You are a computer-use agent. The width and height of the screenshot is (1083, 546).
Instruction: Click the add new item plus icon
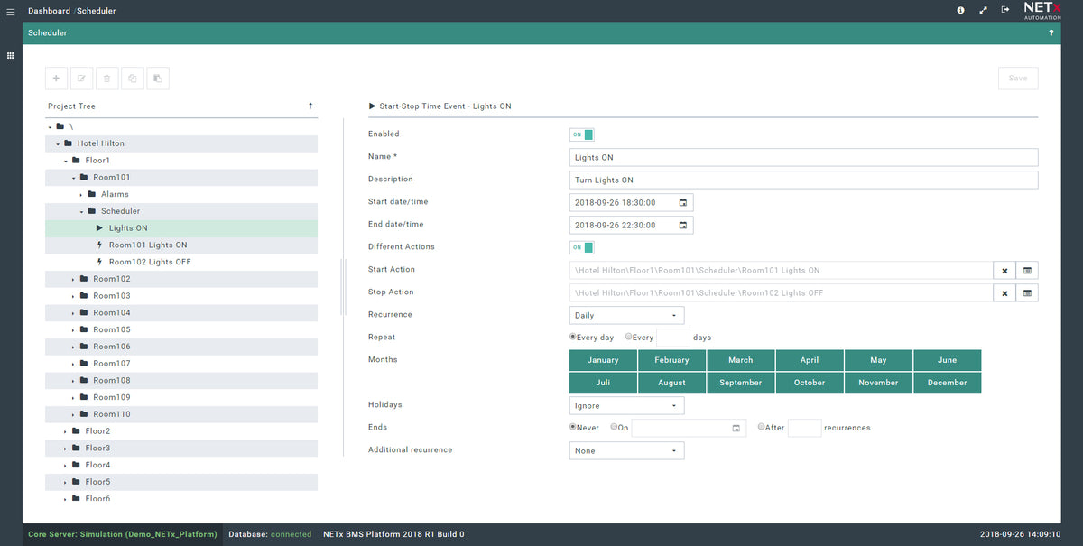pyautogui.click(x=57, y=79)
